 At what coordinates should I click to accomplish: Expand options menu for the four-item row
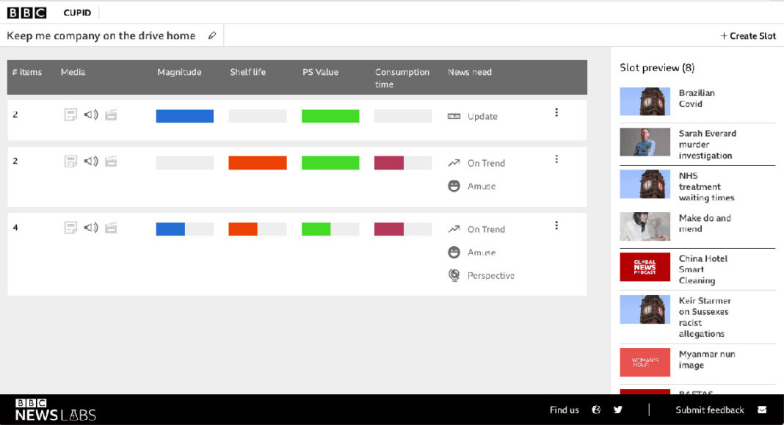556,225
